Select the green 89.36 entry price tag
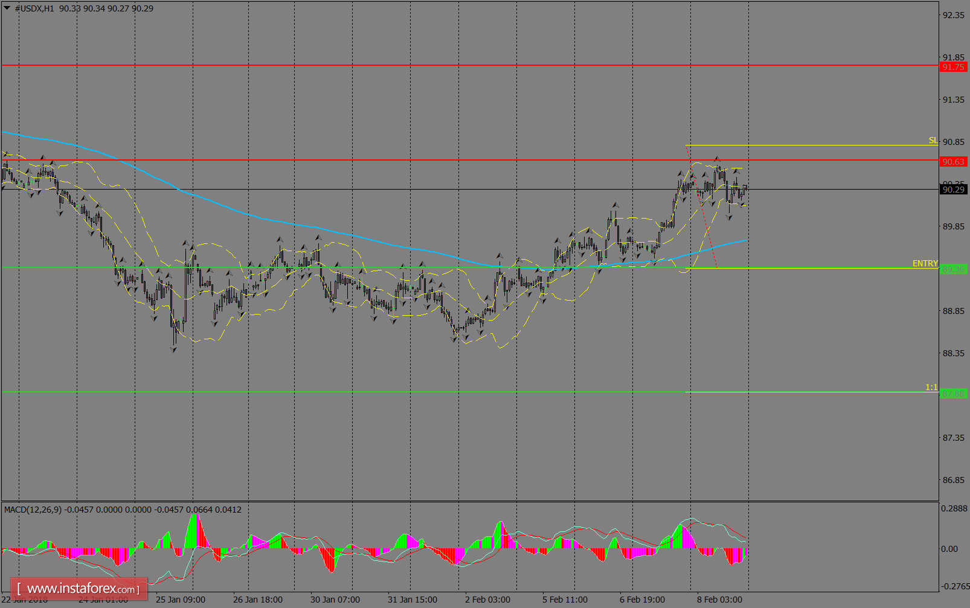 (x=953, y=269)
